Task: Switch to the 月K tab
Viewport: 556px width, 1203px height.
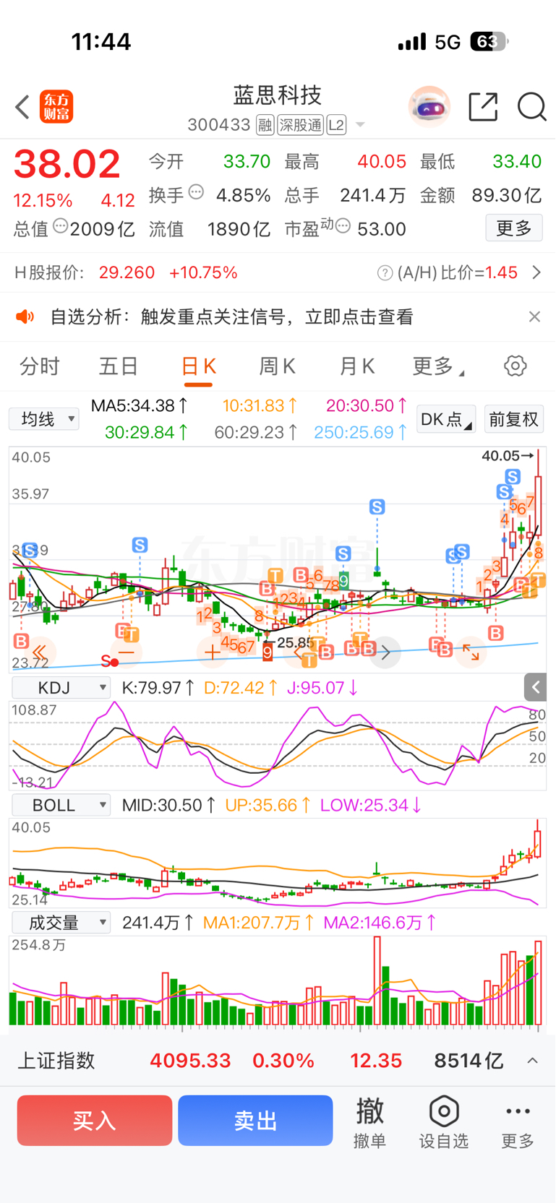Action: pyautogui.click(x=356, y=366)
